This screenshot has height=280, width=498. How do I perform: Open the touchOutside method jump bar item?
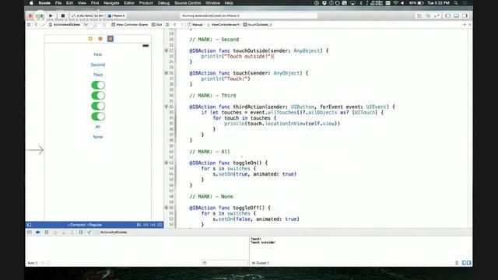coord(258,24)
